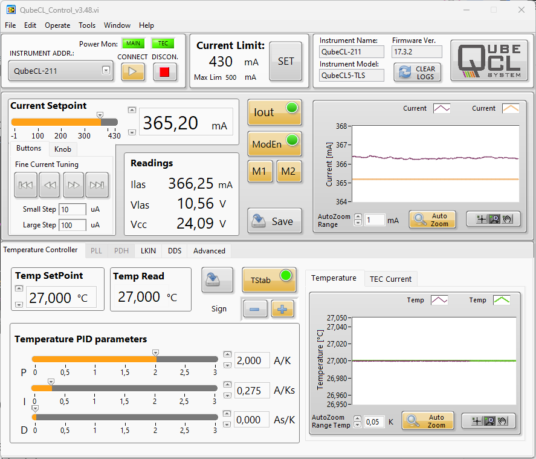Viewport: 536px width, 459px height.
Task: Click the Current Limit 430 value
Action: 221,62
